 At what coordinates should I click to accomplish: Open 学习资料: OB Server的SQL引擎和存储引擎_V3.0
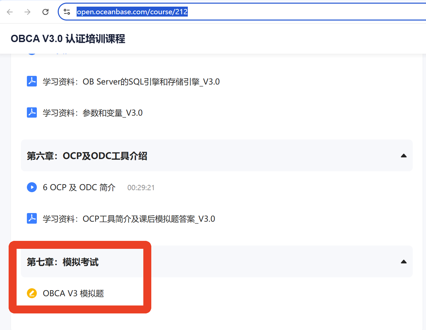coord(131,82)
